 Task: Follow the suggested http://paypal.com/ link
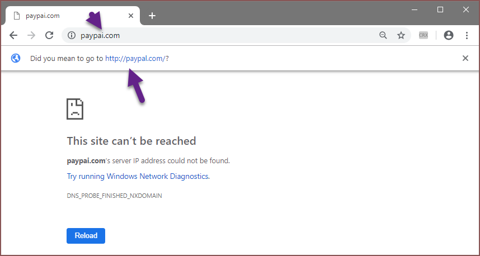(x=135, y=58)
